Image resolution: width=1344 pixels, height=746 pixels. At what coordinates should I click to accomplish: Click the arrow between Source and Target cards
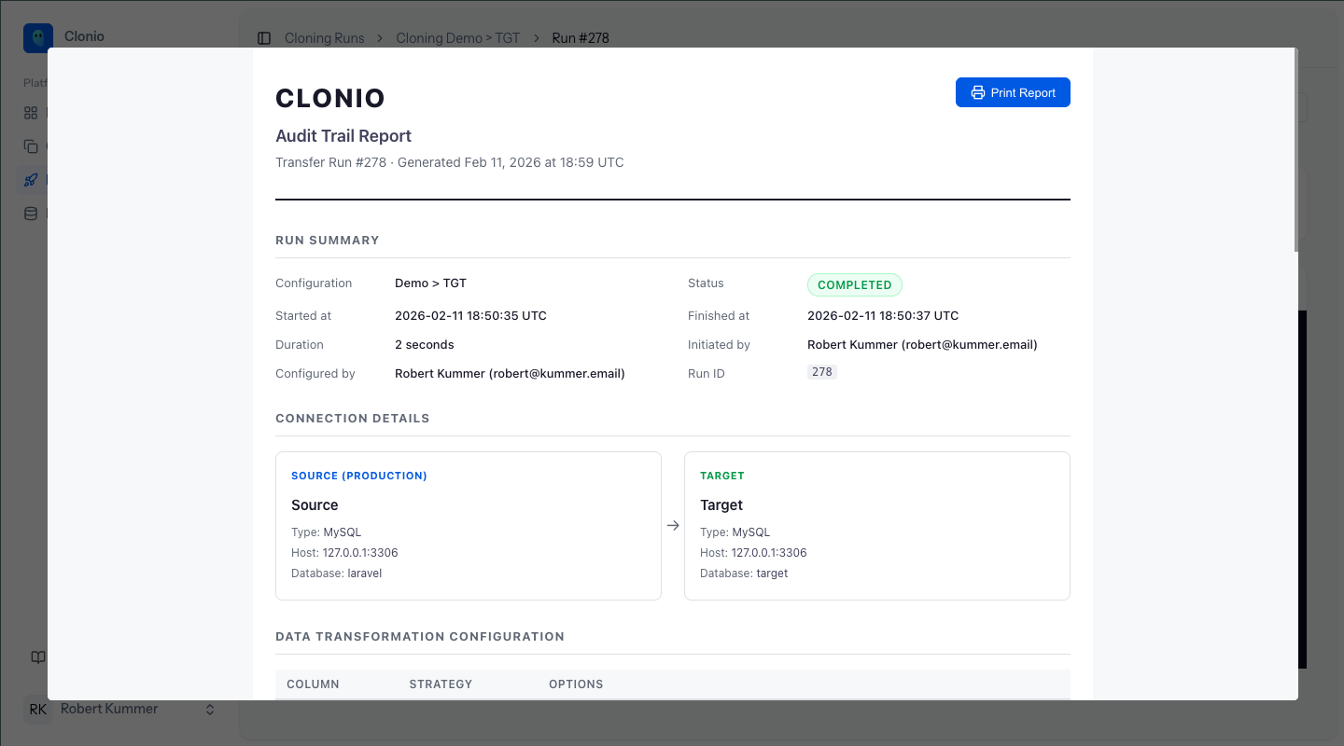click(x=674, y=525)
